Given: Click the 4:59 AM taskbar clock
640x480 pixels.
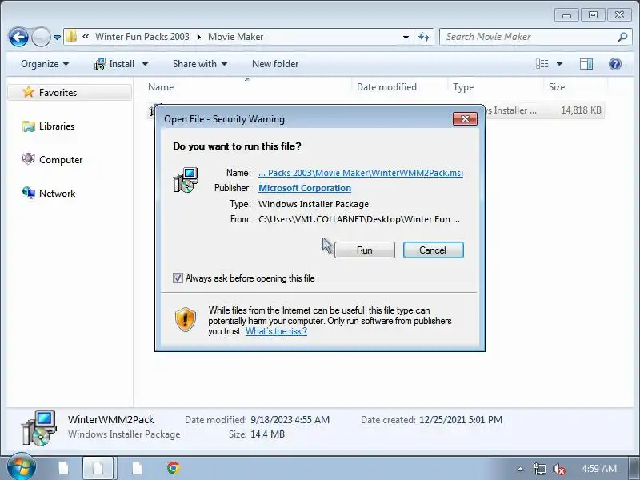Looking at the screenshot, I should 598,469.
